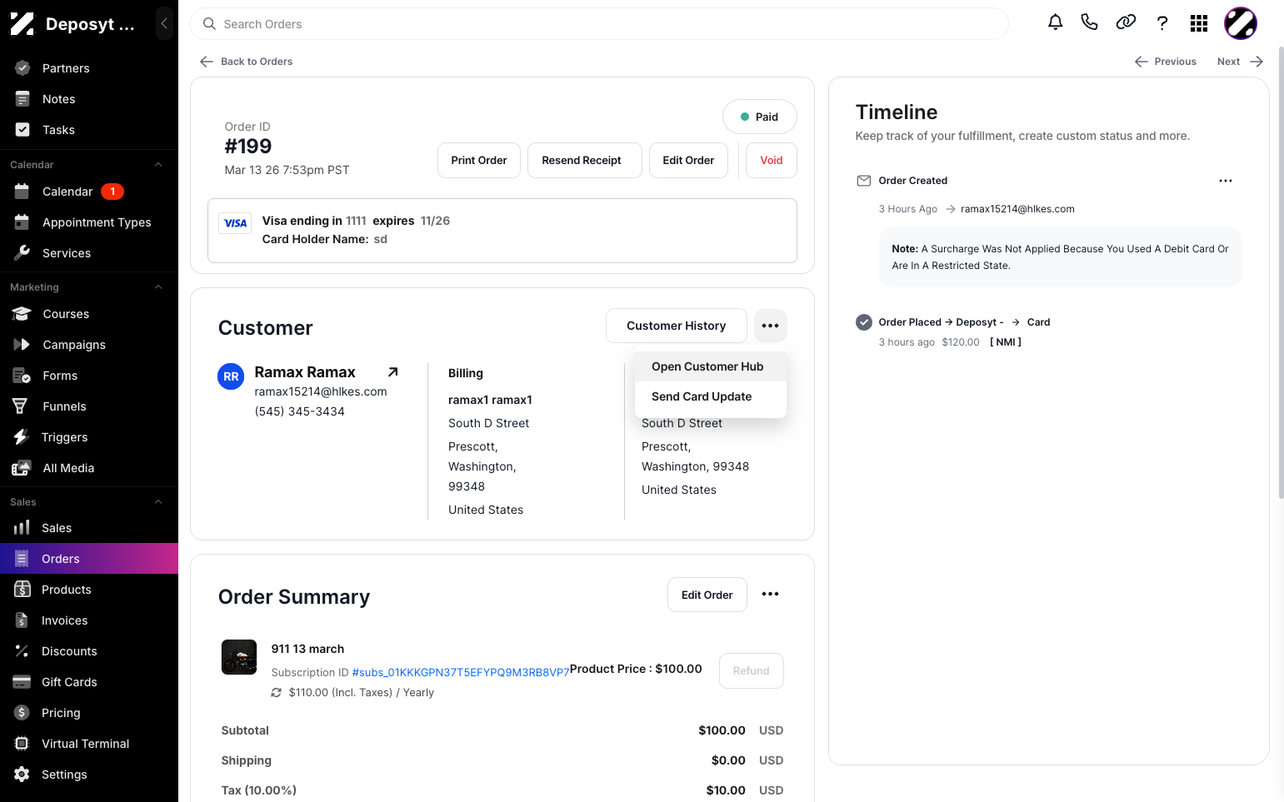Image resolution: width=1284 pixels, height=802 pixels.
Task: Open subscription ID link
Action: (x=461, y=672)
